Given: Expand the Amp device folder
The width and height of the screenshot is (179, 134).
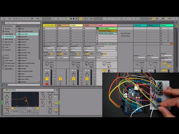Looking at the screenshot, I should coord(17,29).
